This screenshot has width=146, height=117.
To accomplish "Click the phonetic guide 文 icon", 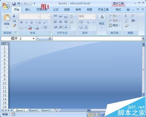I will [45, 28].
